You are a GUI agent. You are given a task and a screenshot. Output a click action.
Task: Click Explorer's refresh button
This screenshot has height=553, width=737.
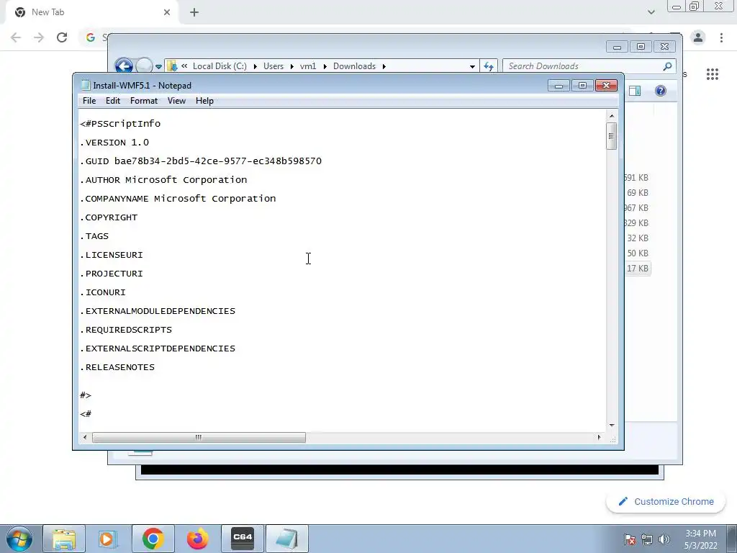(x=489, y=66)
